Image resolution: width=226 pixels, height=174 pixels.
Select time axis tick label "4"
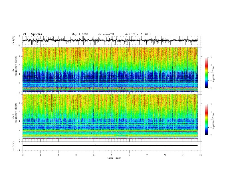coord(94,155)
